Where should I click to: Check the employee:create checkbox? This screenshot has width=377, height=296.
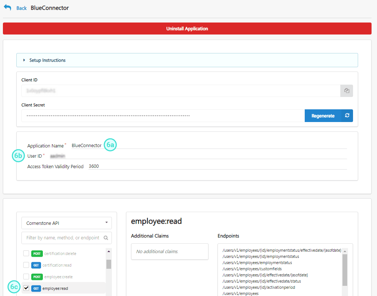click(x=26, y=276)
